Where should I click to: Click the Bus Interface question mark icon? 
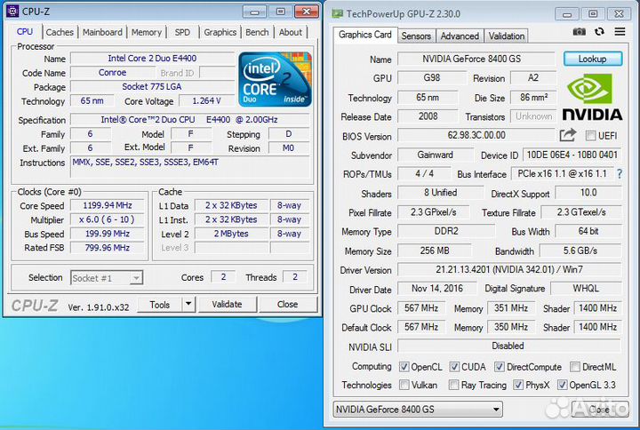point(620,174)
